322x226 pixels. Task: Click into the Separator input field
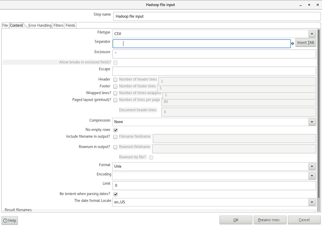(201, 44)
